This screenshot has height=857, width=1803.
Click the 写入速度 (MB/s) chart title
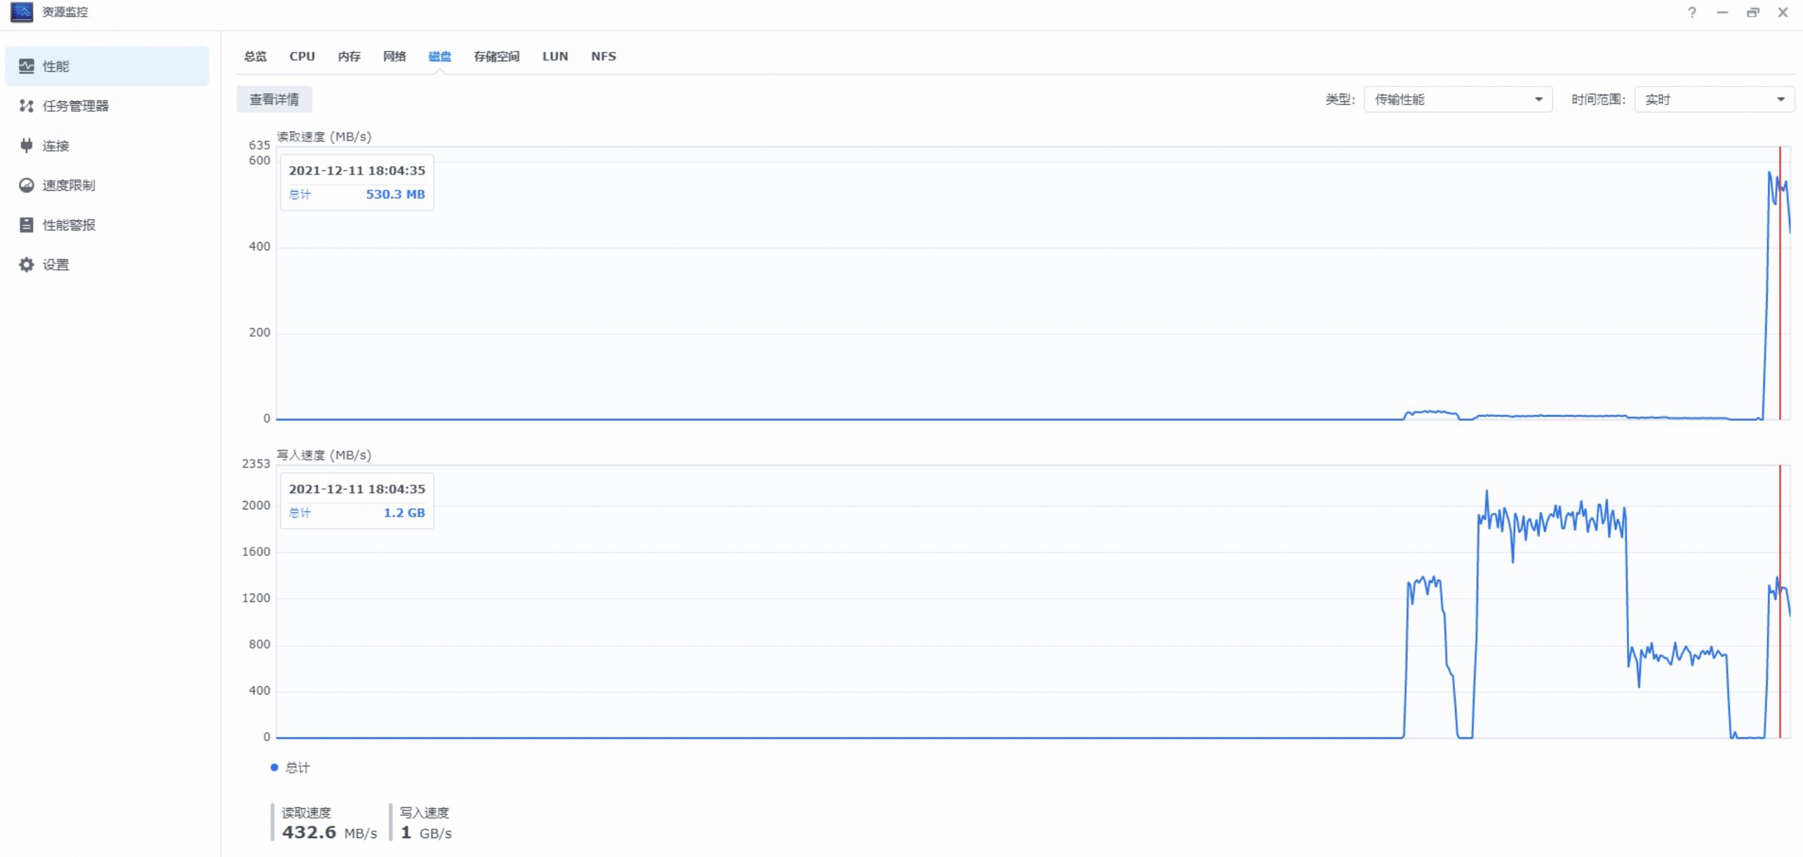pos(324,455)
